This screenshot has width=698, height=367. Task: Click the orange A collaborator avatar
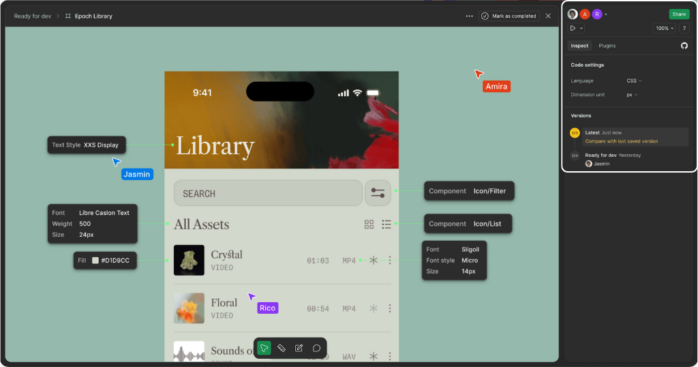tap(585, 14)
